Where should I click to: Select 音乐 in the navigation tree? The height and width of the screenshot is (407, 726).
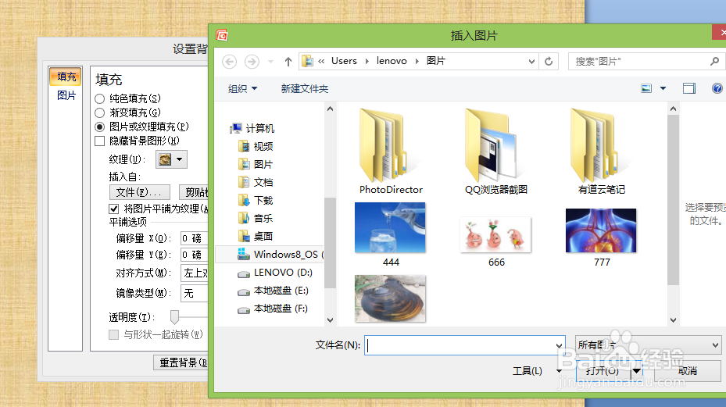tap(256, 218)
